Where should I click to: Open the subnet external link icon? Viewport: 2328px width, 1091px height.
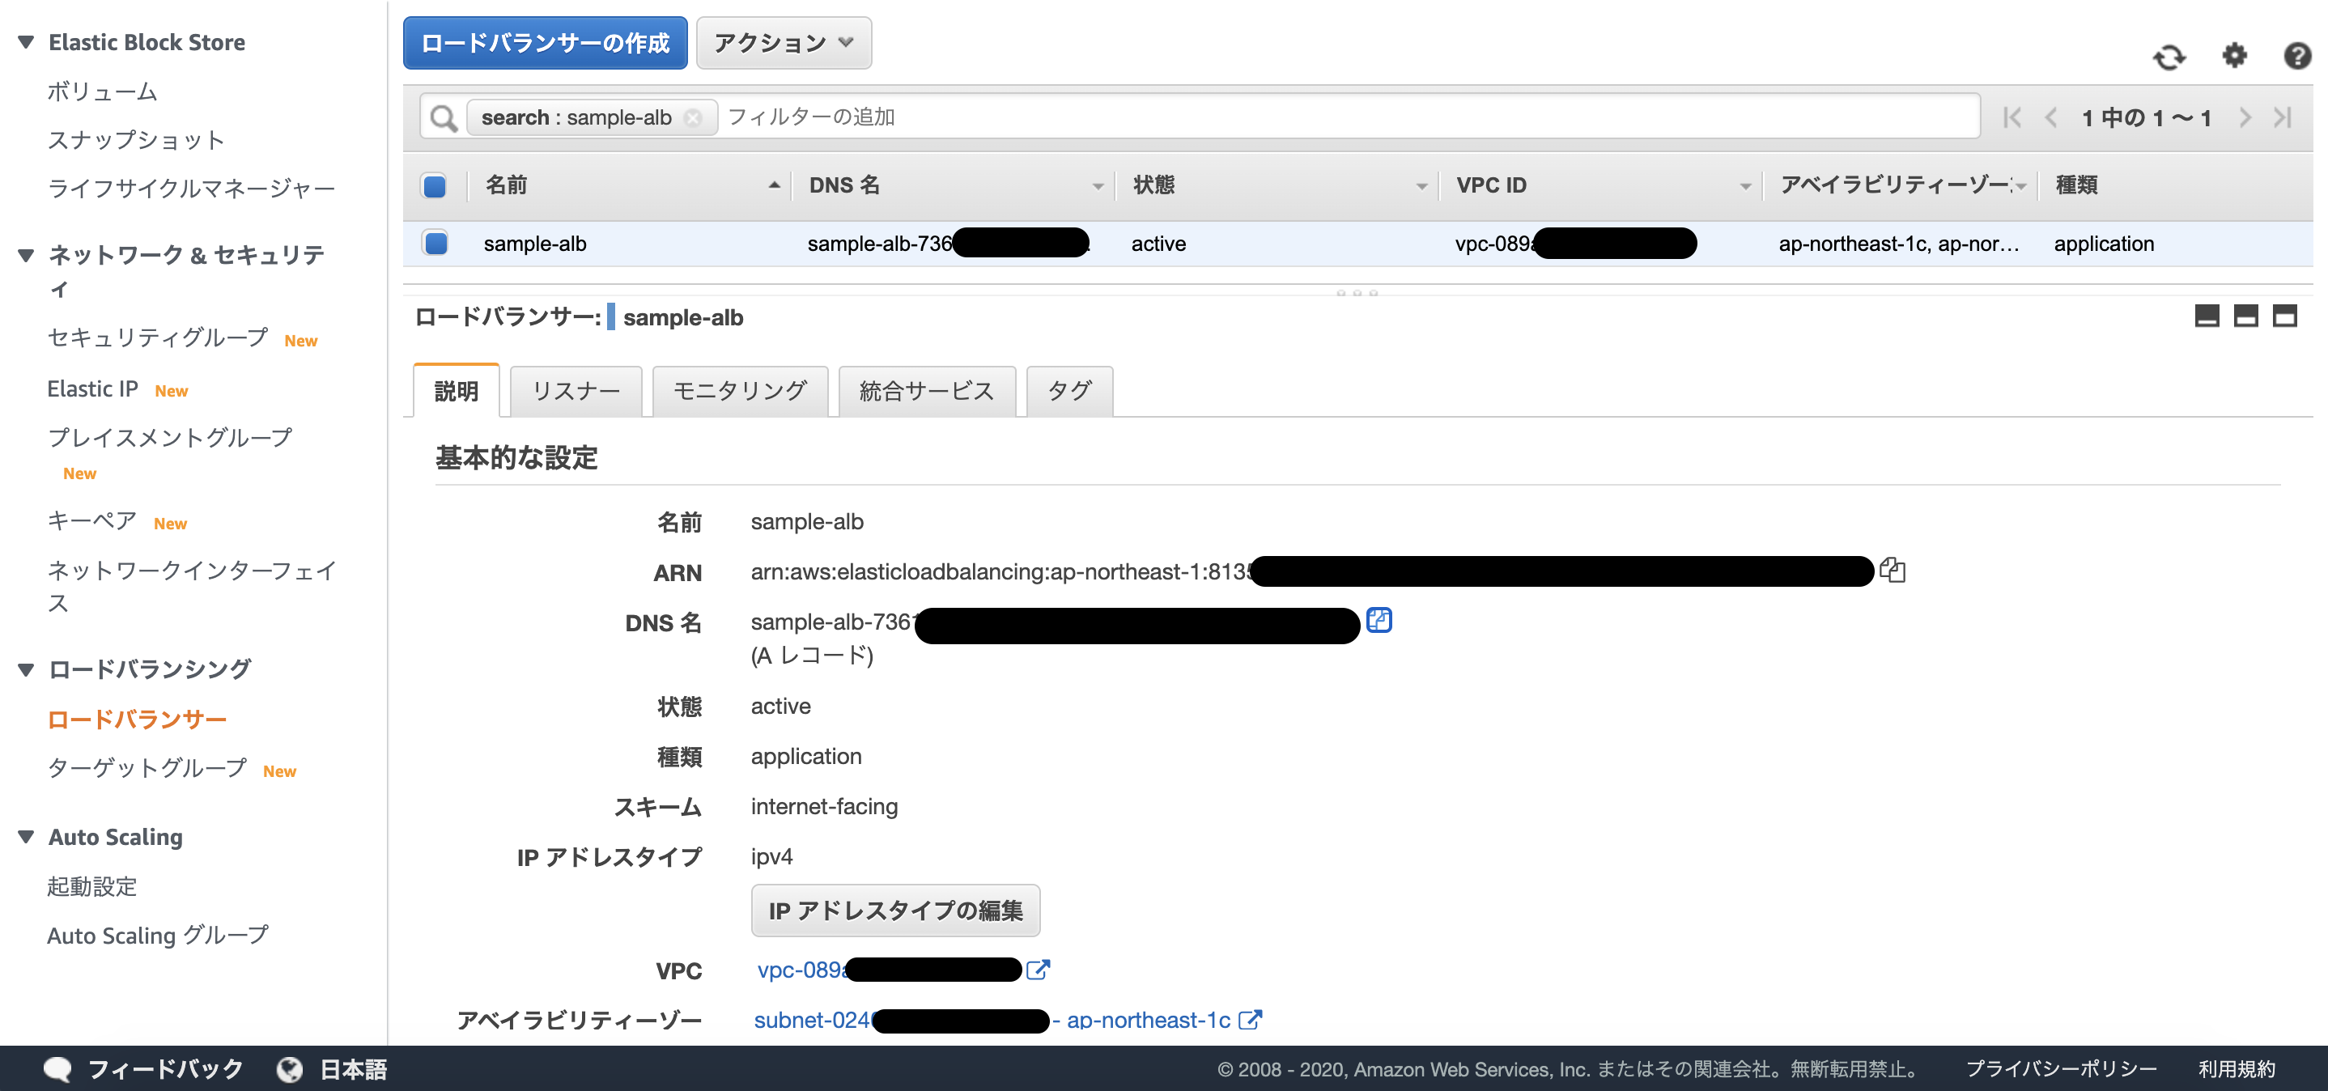[x=1251, y=1020]
